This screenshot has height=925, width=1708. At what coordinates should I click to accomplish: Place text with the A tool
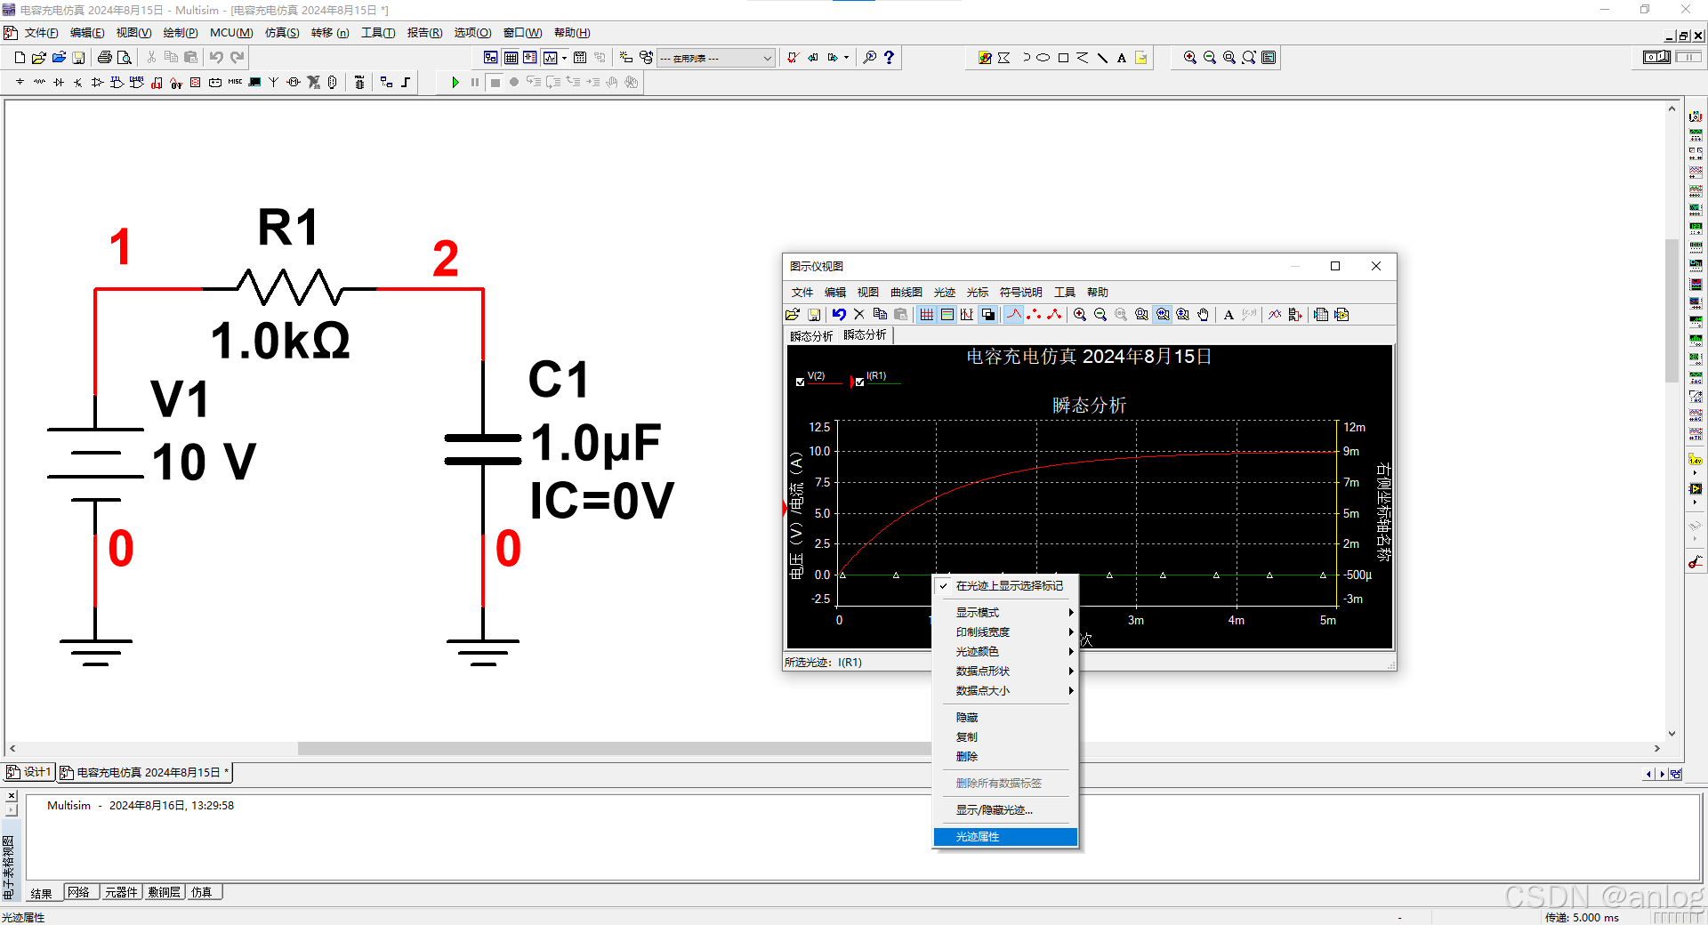point(1122,58)
